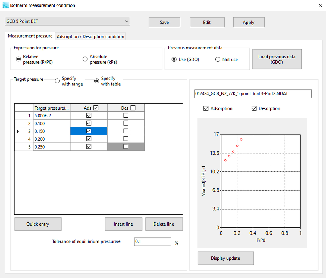Close the Isotherm measurement condition window
Image resolution: width=326 pixels, height=278 pixels.
click(x=320, y=5)
